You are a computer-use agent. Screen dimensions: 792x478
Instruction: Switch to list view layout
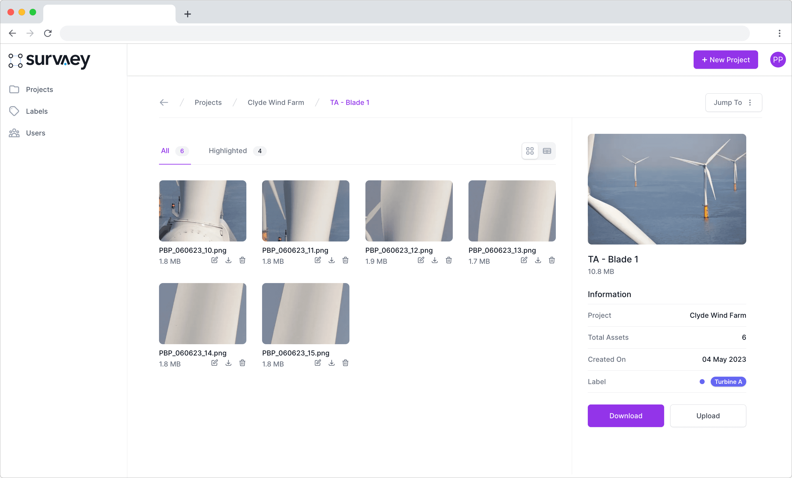coord(547,151)
